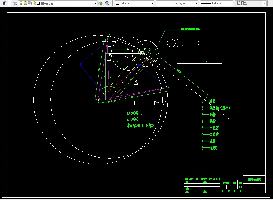Select legend entry 5—小直齿

pos(210,128)
